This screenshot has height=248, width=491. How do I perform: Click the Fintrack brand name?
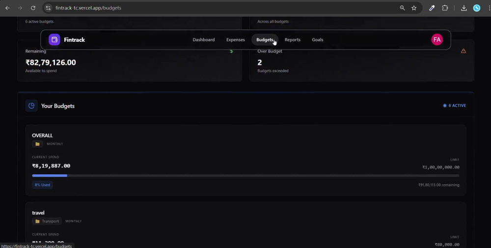(x=74, y=40)
